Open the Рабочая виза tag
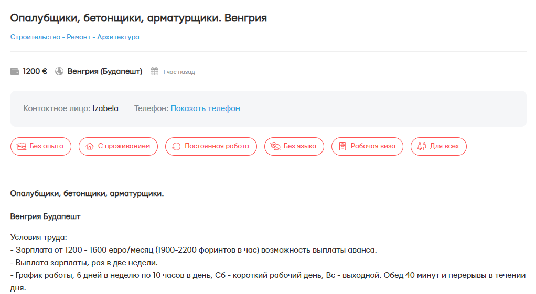The image size is (536, 294). pos(368,146)
